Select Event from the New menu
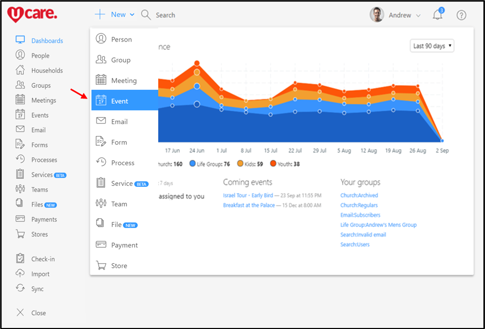The width and height of the screenshot is (485, 329). [124, 101]
